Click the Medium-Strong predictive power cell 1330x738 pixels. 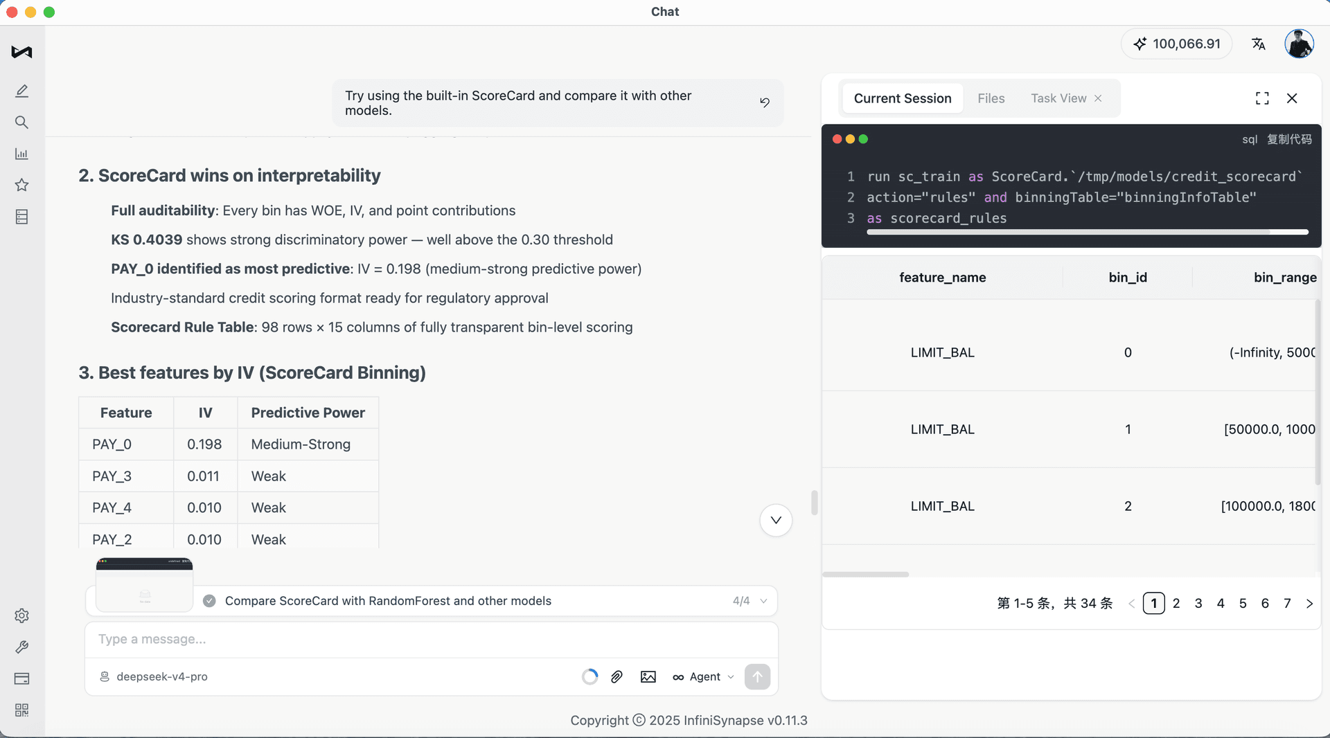click(308, 444)
